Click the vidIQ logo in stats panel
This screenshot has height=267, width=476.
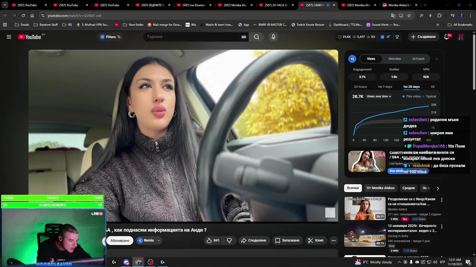click(352, 59)
